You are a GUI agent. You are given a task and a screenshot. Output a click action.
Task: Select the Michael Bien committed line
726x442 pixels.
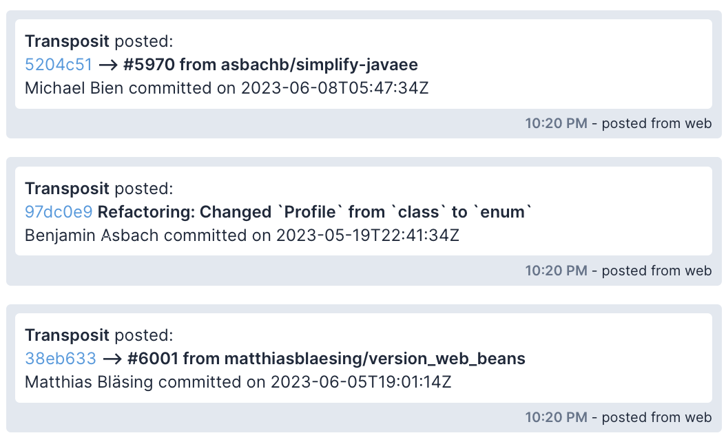[x=227, y=88]
